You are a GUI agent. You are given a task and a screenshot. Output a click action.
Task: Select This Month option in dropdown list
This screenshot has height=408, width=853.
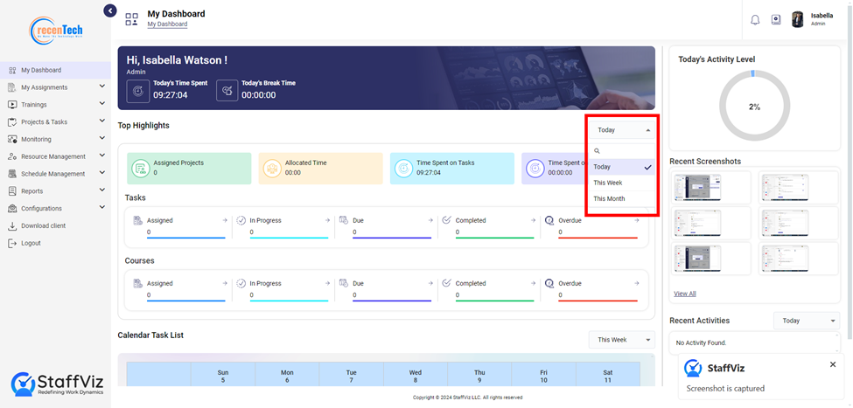pyautogui.click(x=622, y=199)
